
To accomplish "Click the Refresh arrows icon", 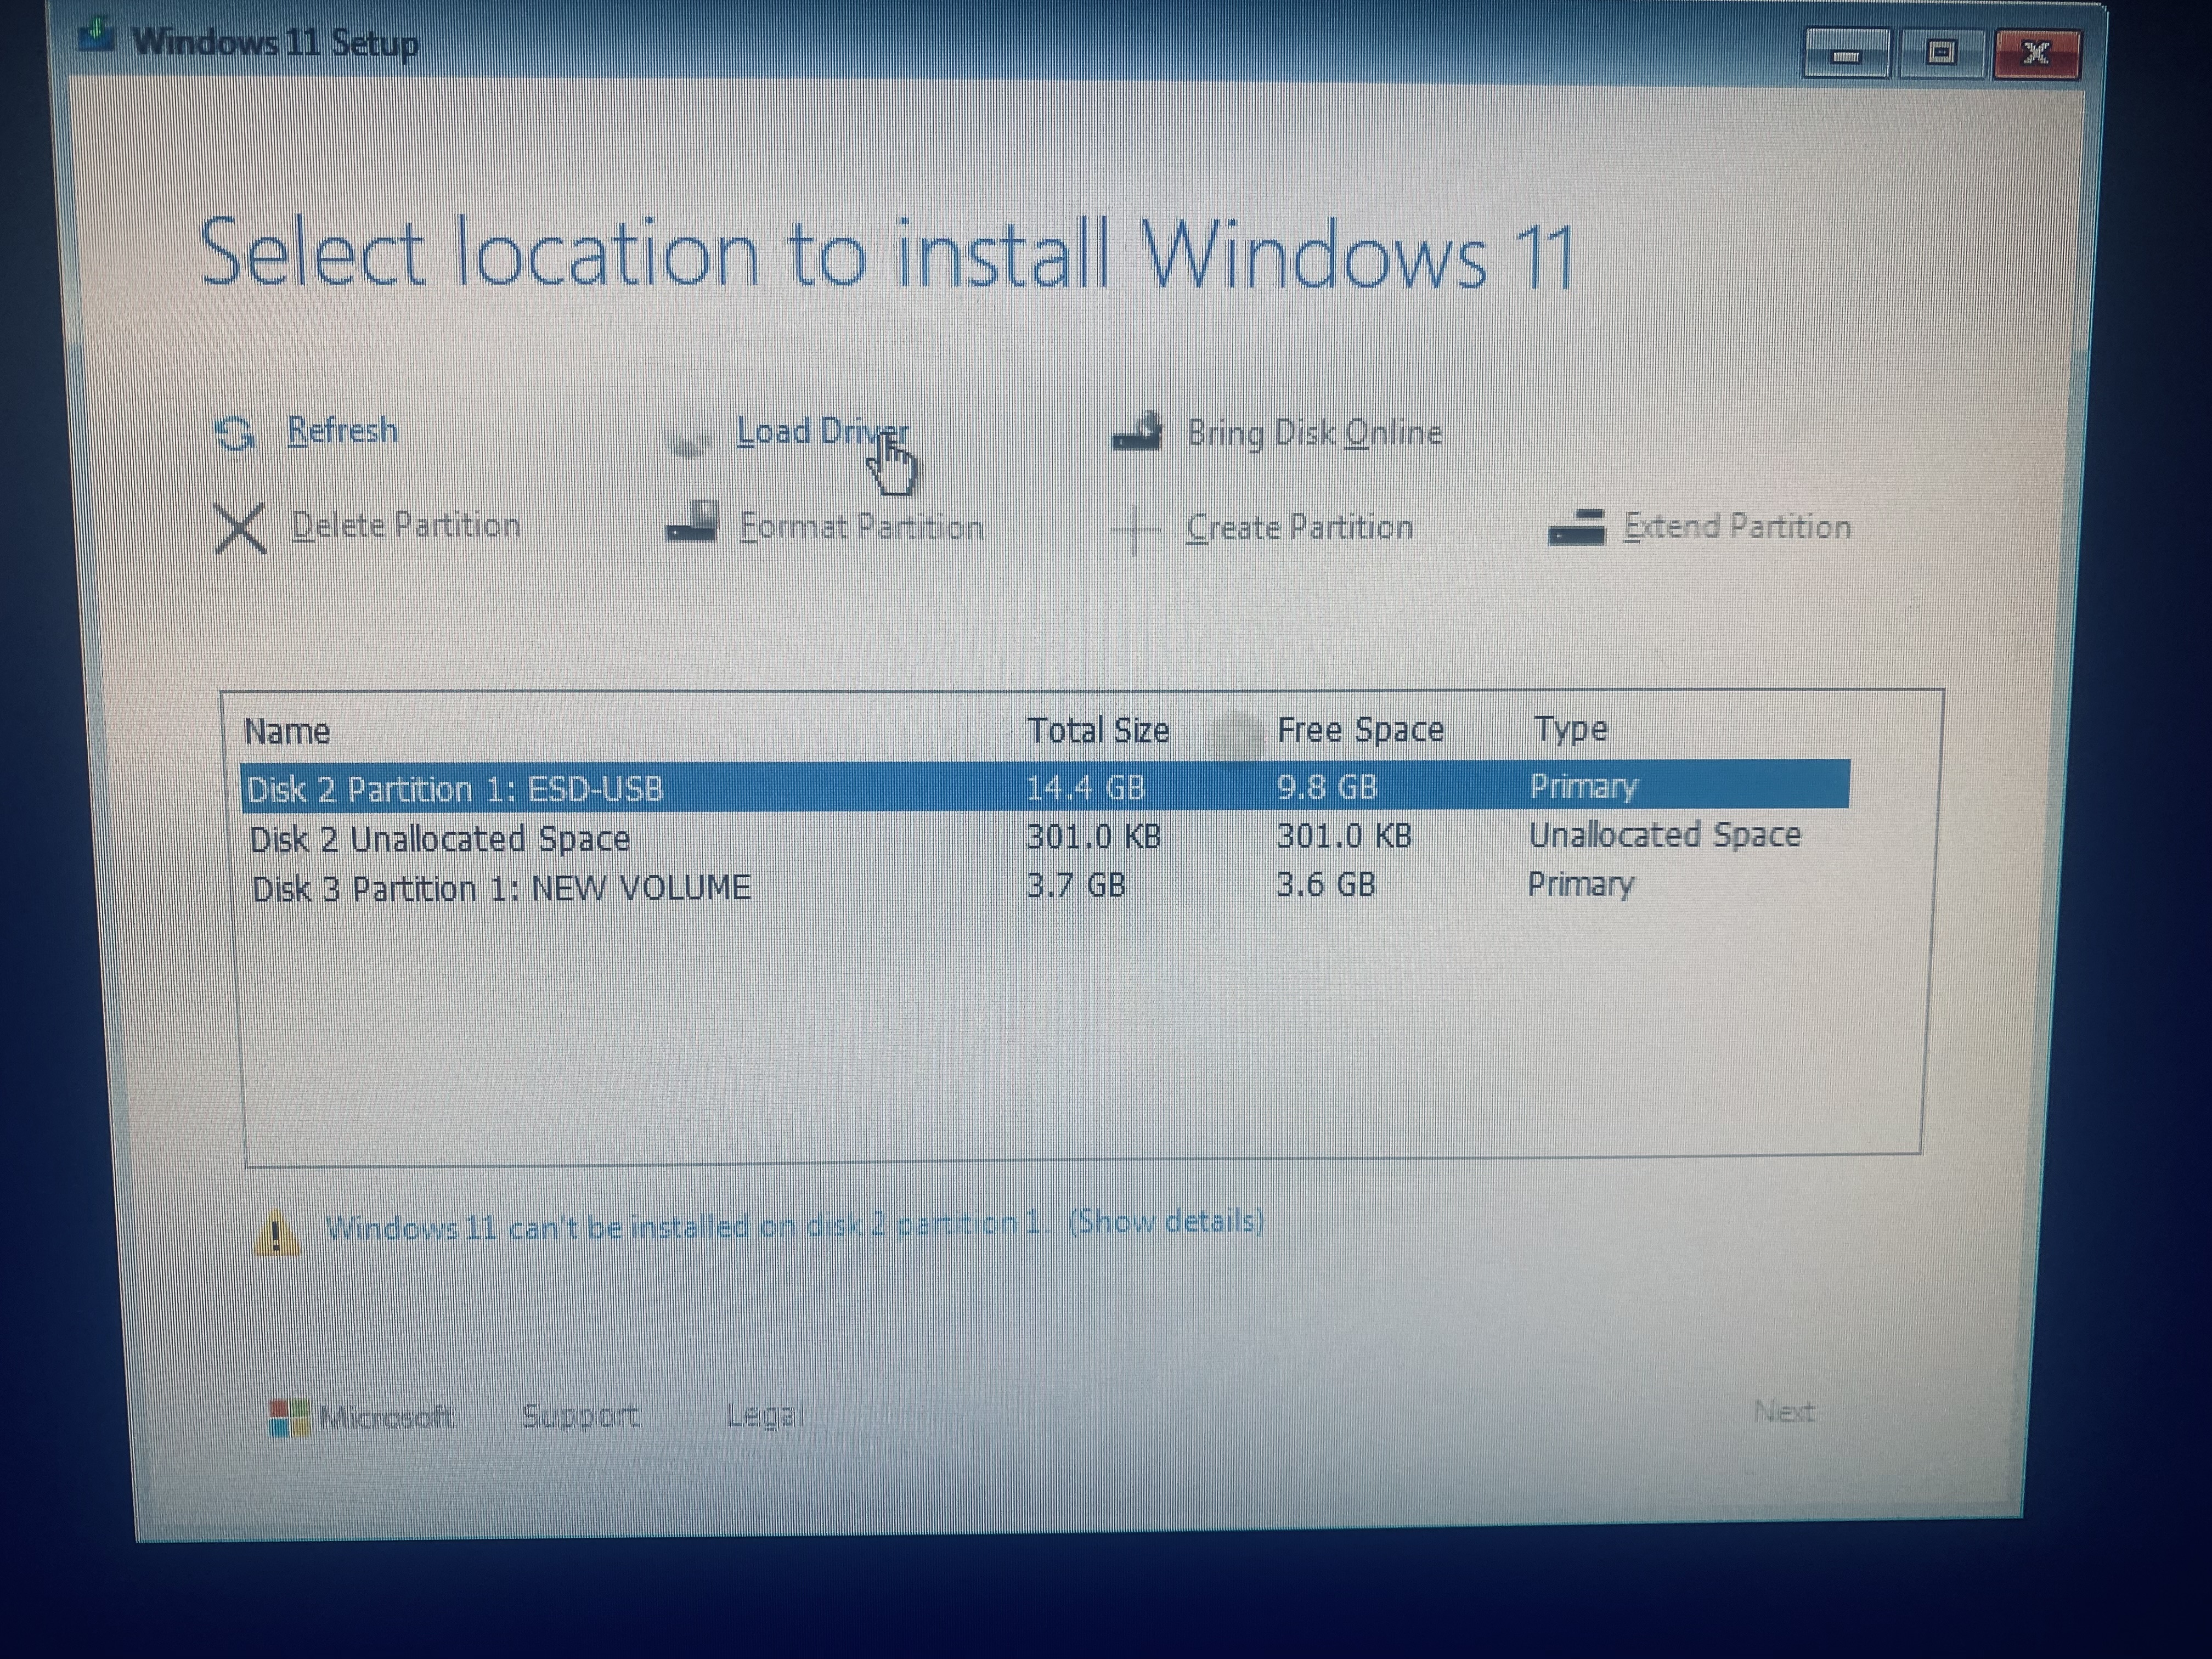I will (x=236, y=433).
